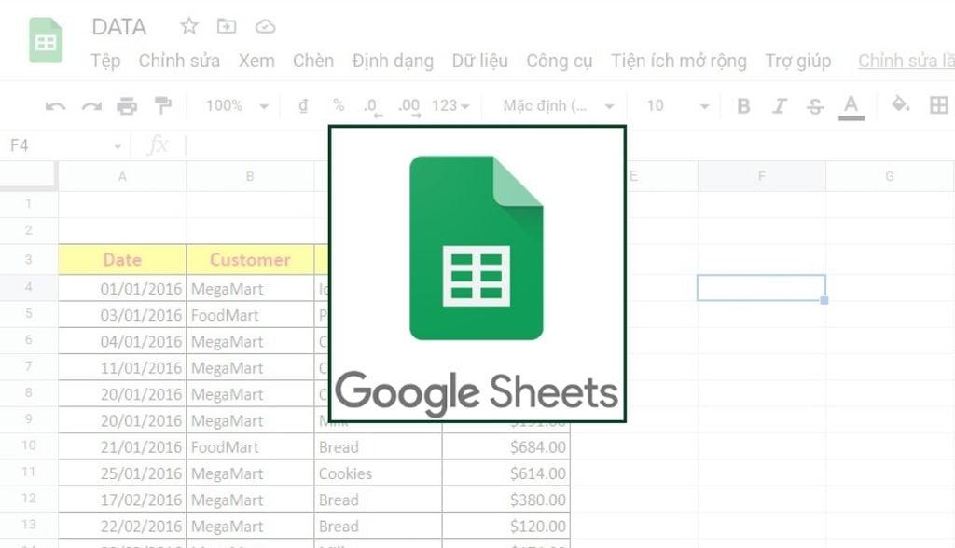Select FoodMart cell in row 5
The height and width of the screenshot is (548, 955).
tap(250, 315)
